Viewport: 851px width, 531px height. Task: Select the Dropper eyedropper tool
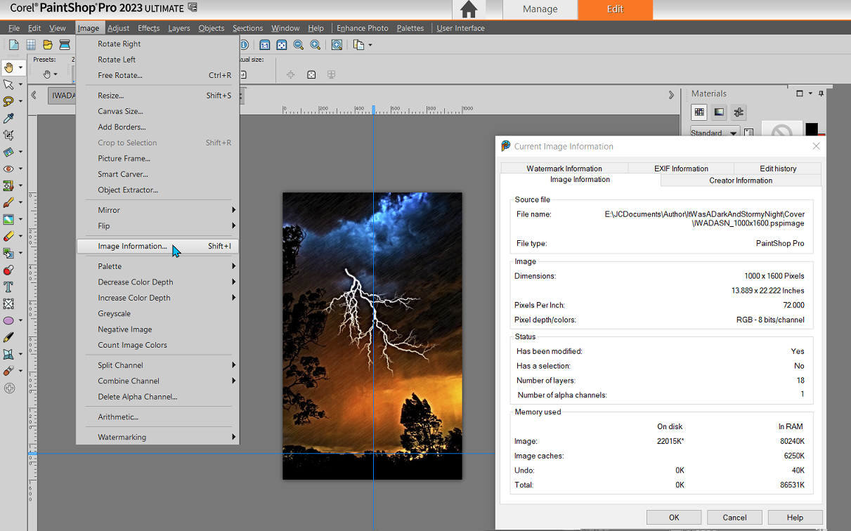tap(9, 118)
